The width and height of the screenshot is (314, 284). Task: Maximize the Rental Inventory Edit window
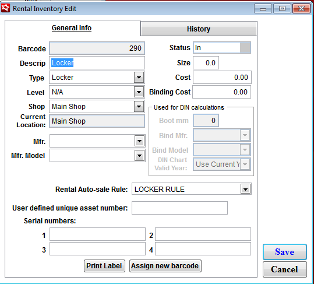[282, 9]
